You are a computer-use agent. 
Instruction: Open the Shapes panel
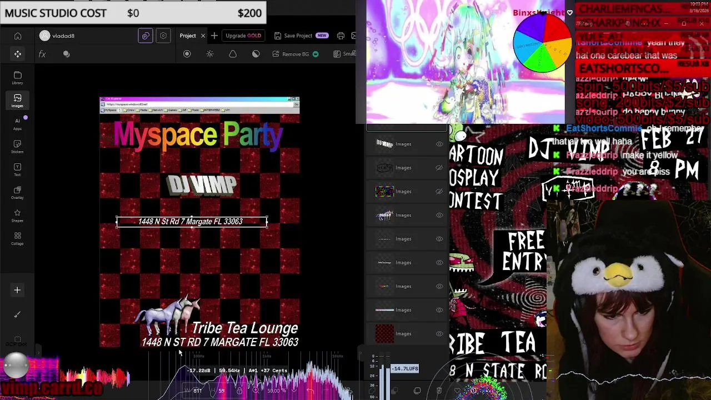click(x=17, y=216)
